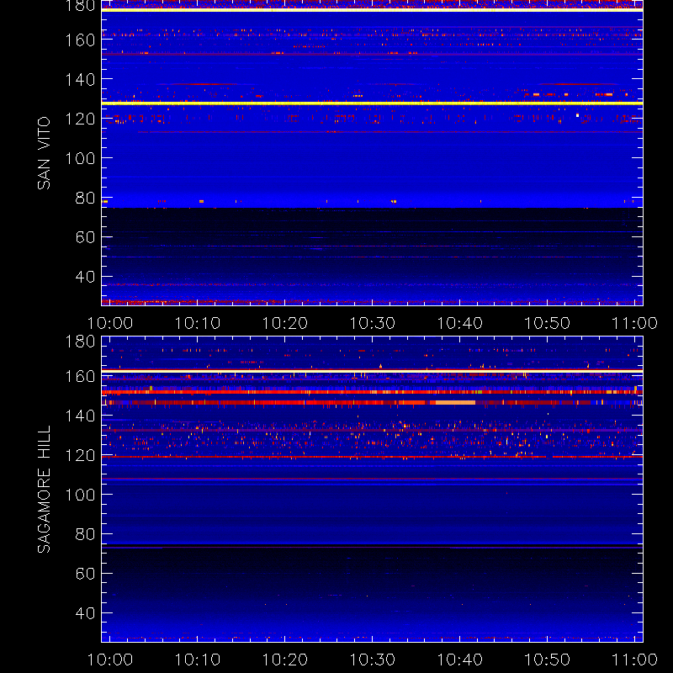Screen dimensions: 673x673
Task: Select the 120 tick label in San Vito plot
Action: coord(80,119)
